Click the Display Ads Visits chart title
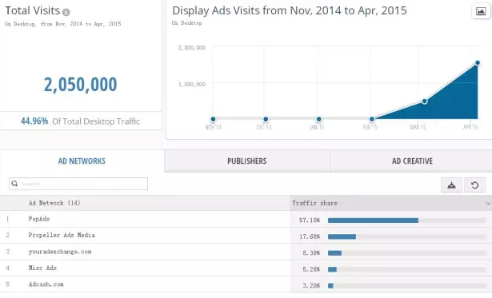Screen dimensions: 492x298 (290, 10)
